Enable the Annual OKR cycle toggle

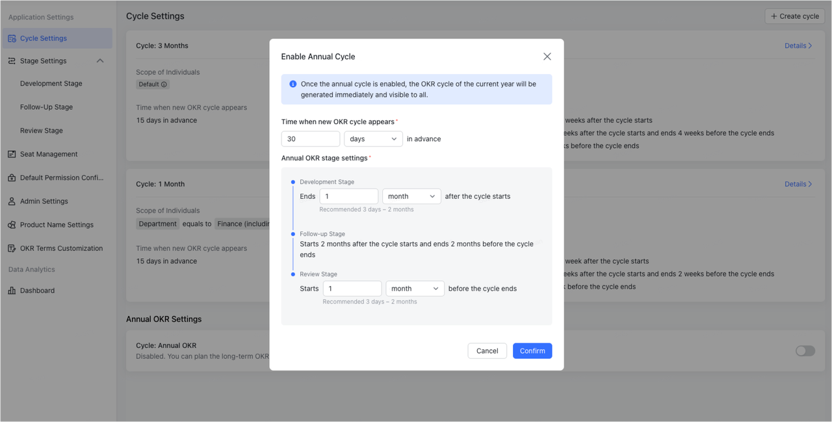pos(805,350)
